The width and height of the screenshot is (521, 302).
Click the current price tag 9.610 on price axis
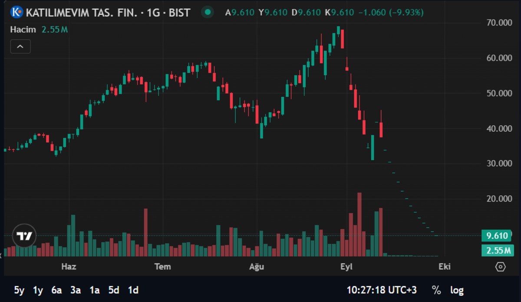coord(497,236)
